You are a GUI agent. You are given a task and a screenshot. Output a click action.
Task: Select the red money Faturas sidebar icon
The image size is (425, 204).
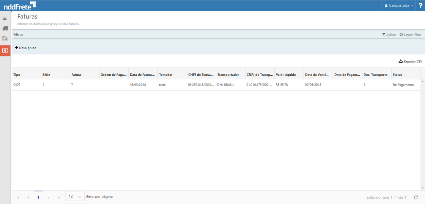tap(5, 50)
